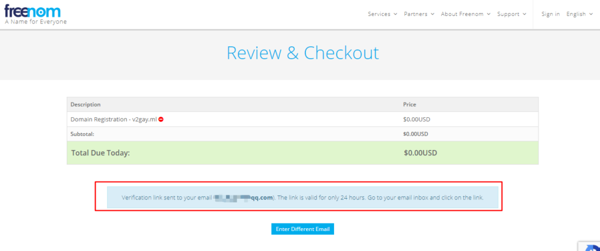Screen dimensions: 600x251
Task: Open the Support menu
Action: pyautogui.click(x=512, y=14)
